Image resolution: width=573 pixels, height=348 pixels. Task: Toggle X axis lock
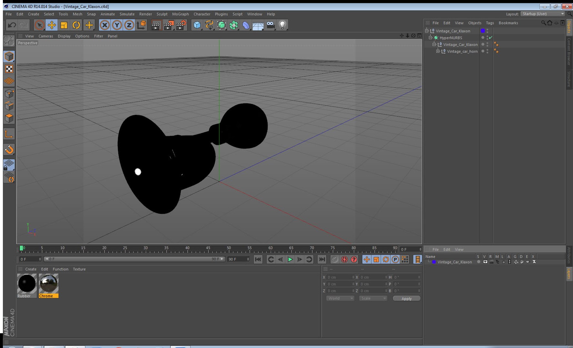(104, 25)
